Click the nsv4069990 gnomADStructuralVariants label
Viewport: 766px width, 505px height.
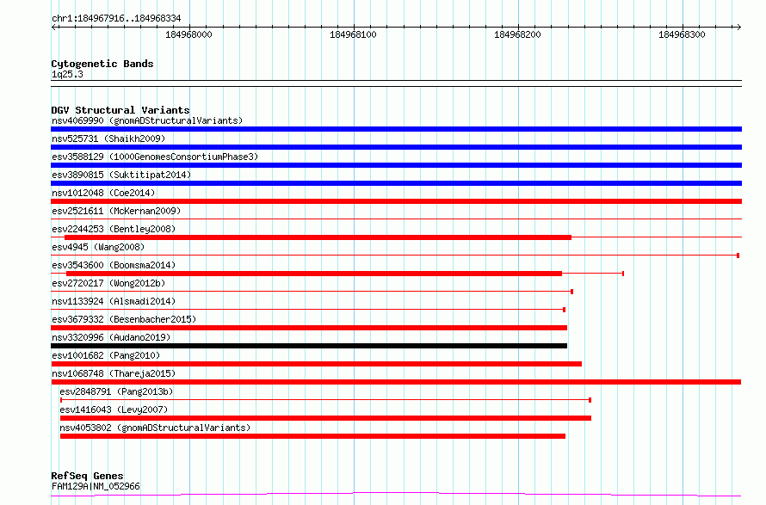click(147, 120)
